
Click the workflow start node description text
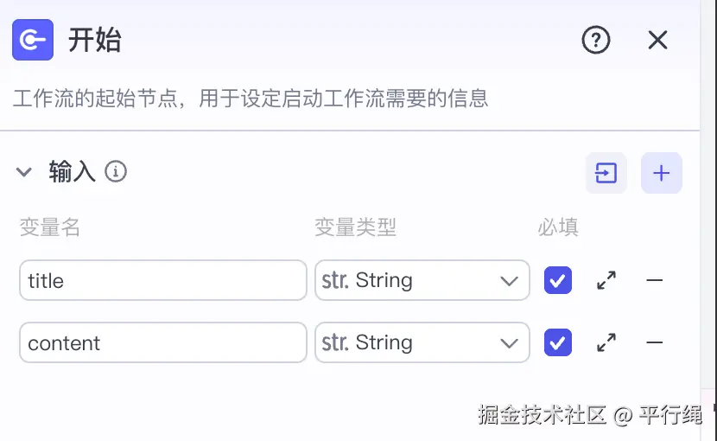(251, 99)
